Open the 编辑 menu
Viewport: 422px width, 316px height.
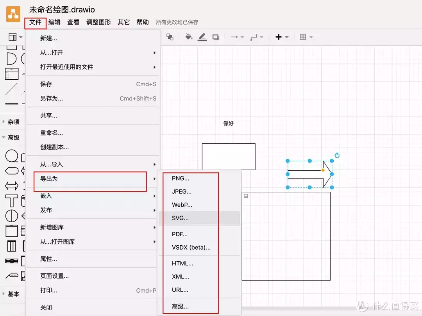pyautogui.click(x=54, y=22)
